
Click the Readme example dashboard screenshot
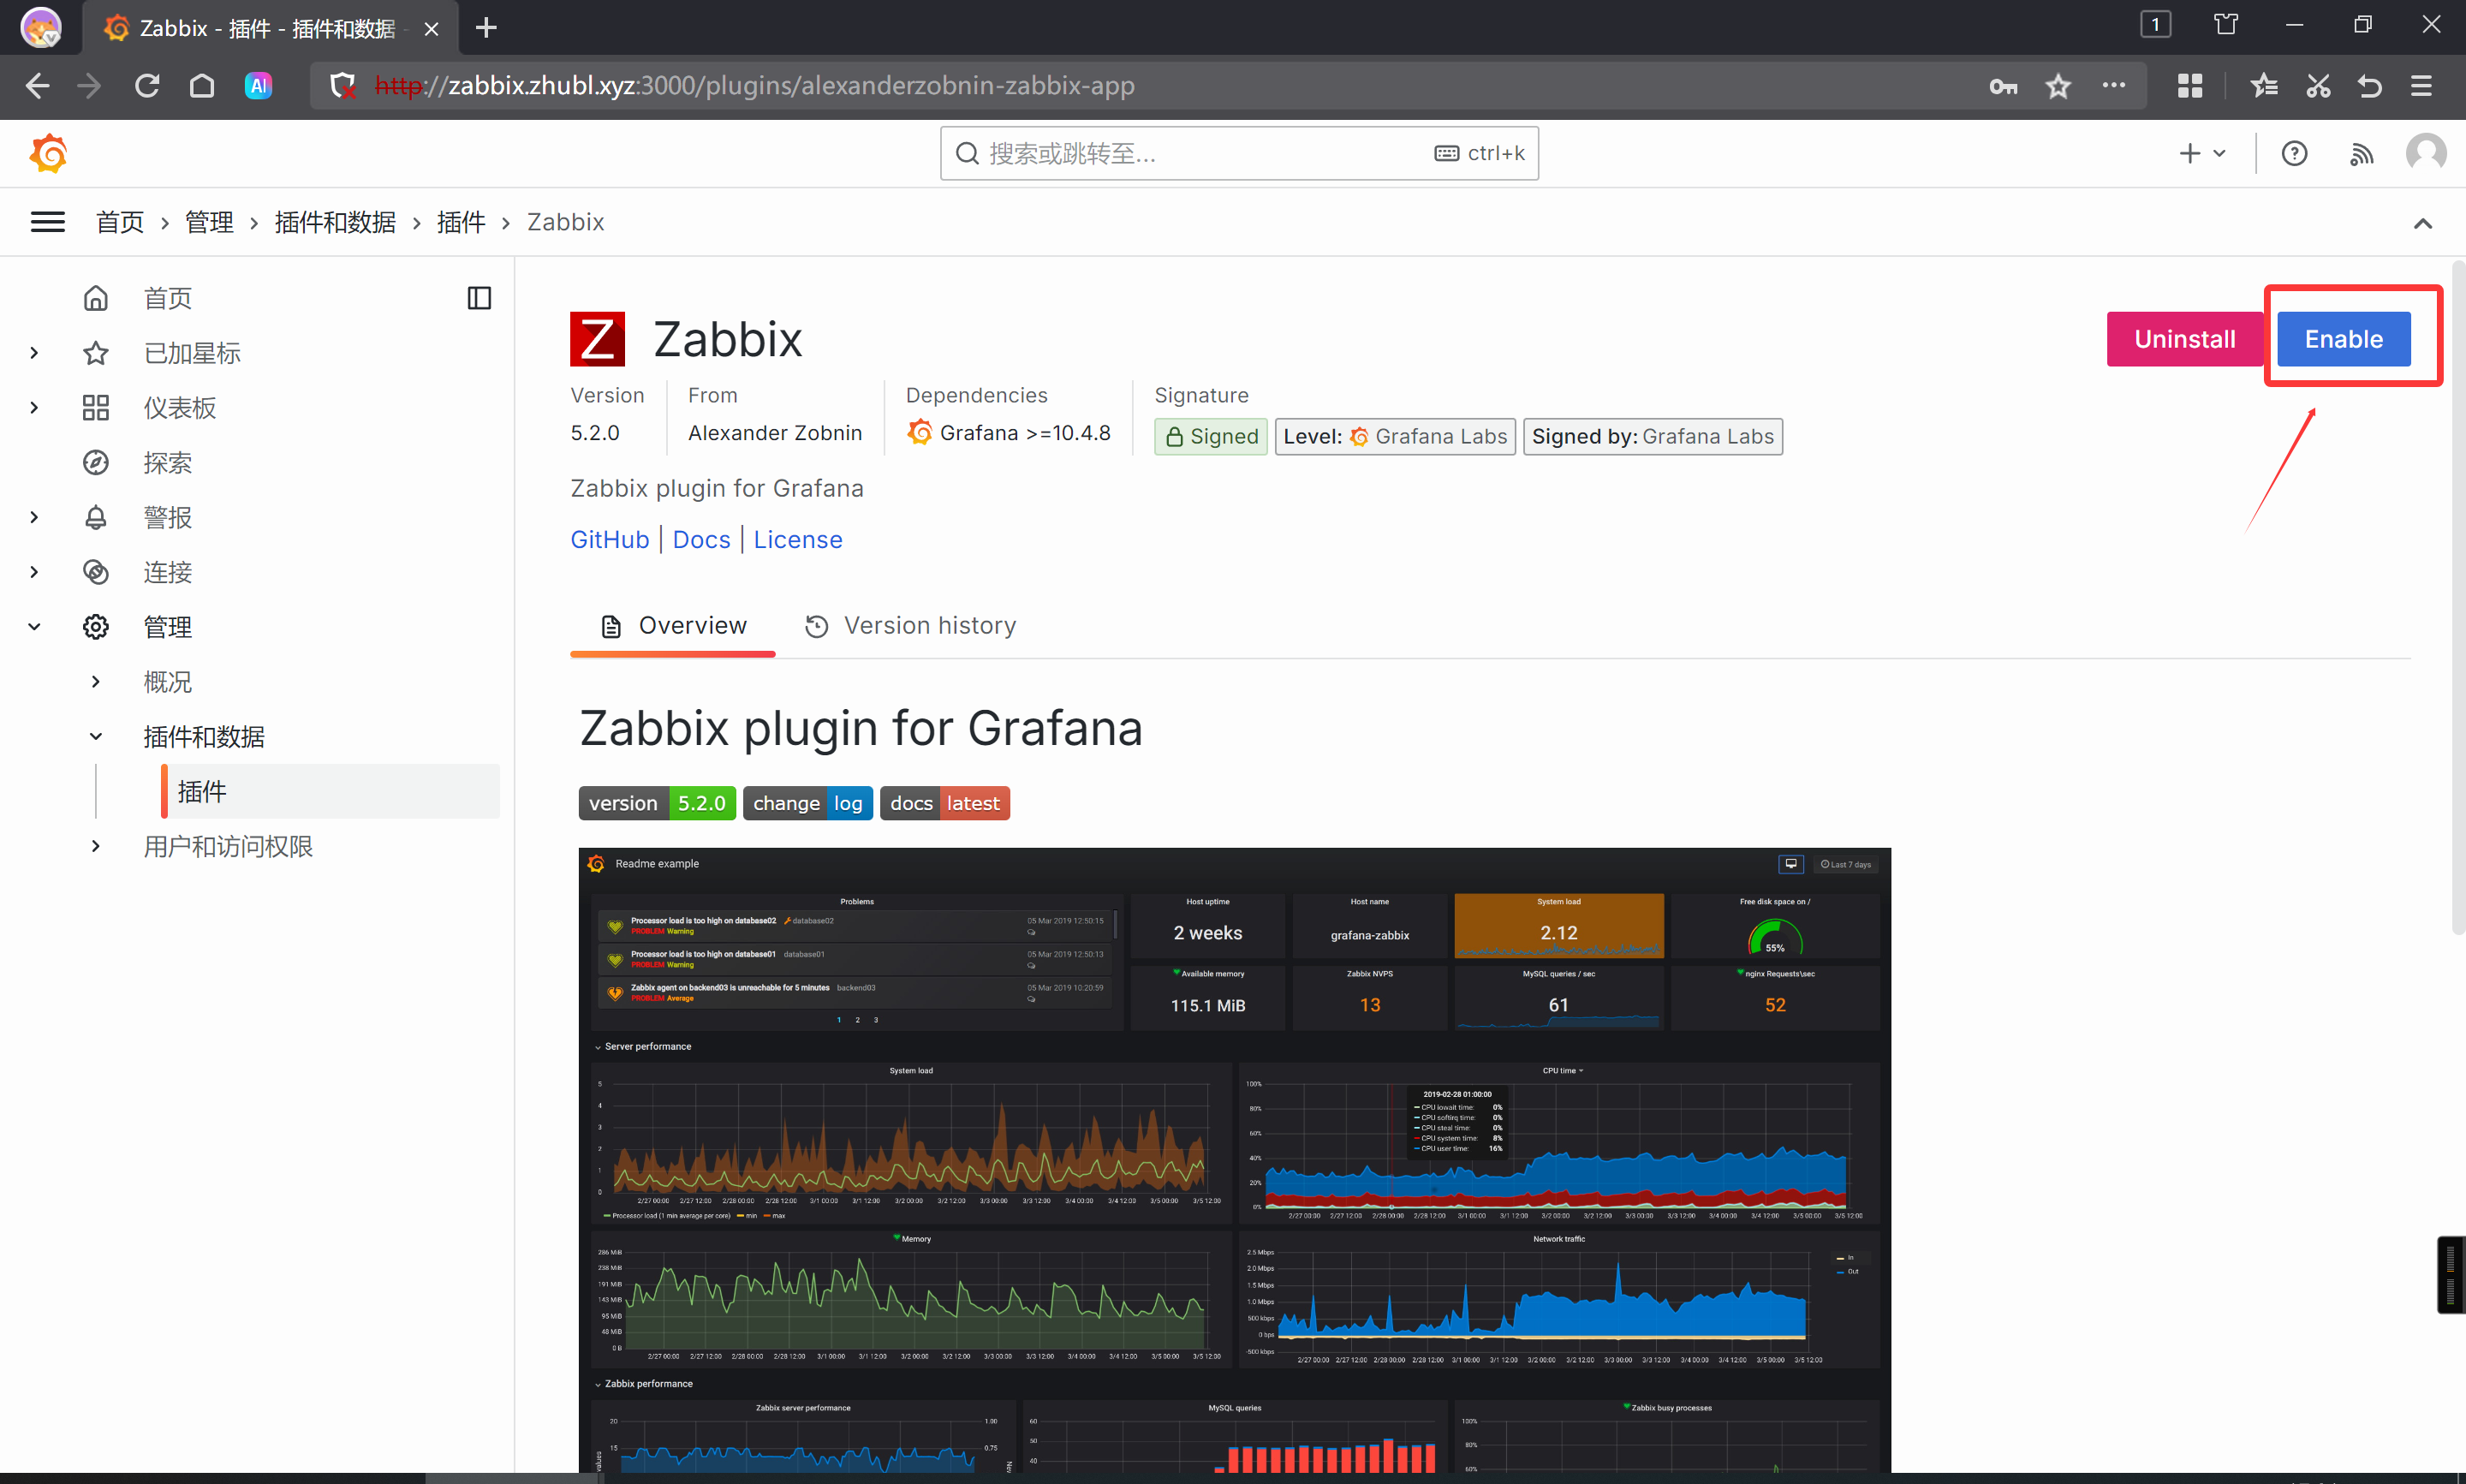click(x=1235, y=1160)
